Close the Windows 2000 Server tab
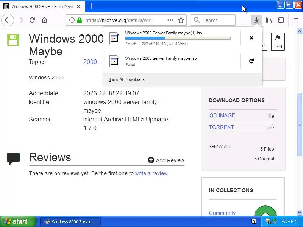This screenshot has height=227, width=303. click(x=78, y=6)
